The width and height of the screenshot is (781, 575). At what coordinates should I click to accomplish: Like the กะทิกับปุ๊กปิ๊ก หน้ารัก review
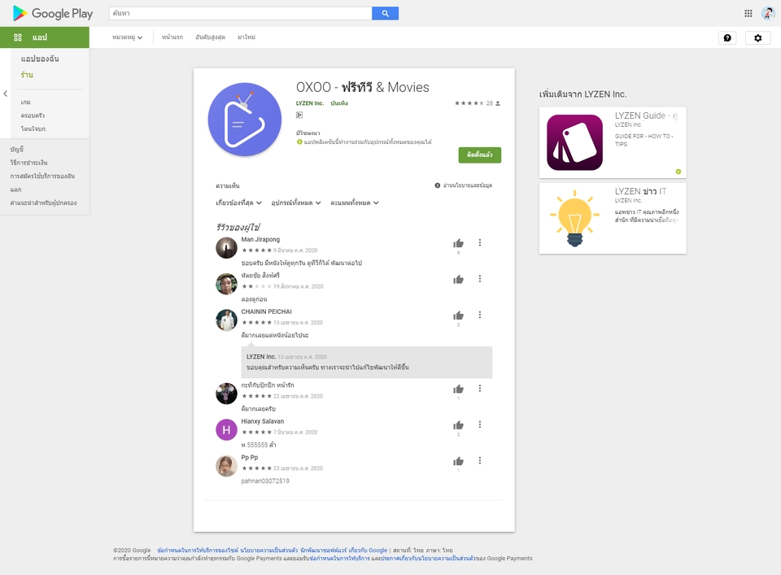click(x=458, y=389)
